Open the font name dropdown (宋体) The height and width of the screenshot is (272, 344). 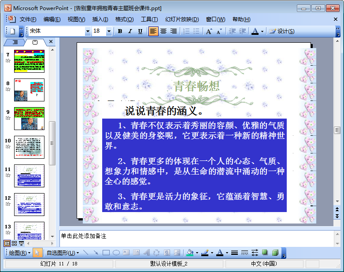pos(88,31)
